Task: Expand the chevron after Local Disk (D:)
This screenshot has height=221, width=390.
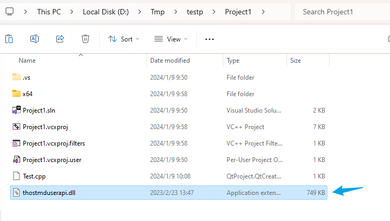Action: coord(140,12)
